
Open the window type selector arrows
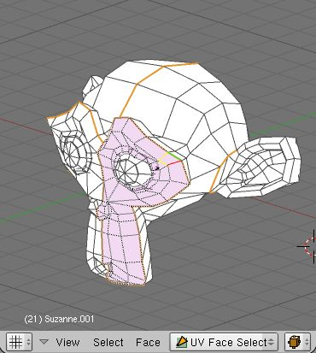pos(28,342)
